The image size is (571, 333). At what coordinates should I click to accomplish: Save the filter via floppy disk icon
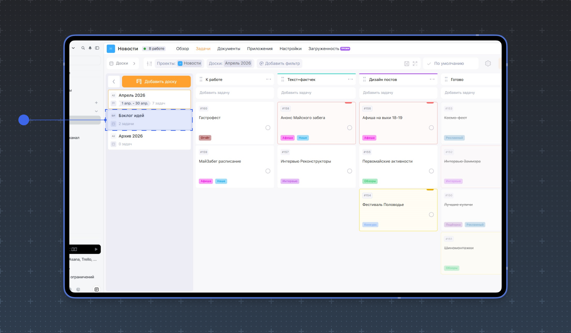pos(406,64)
